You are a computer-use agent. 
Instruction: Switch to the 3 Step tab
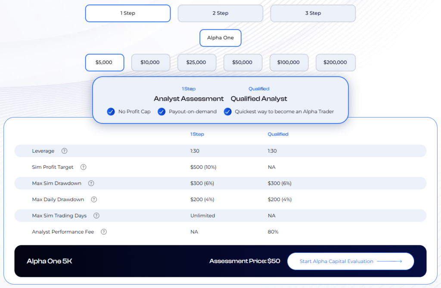(313, 13)
